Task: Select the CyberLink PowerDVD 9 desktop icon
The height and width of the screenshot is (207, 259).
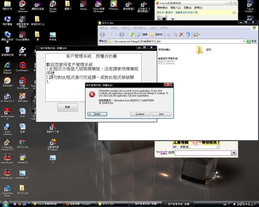Action: [x=7, y=145]
